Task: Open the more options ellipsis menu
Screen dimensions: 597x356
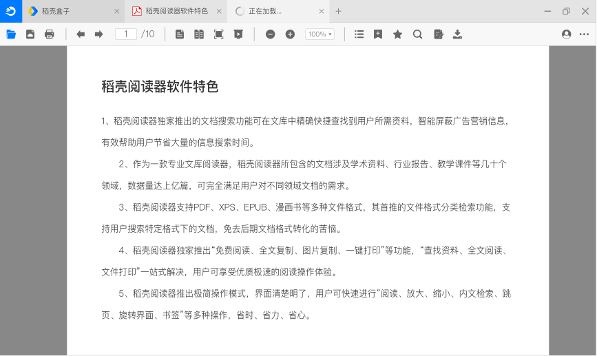Action: 584,34
